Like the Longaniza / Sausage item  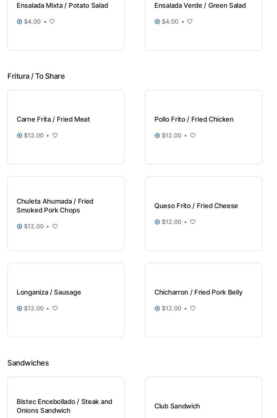coord(55,309)
